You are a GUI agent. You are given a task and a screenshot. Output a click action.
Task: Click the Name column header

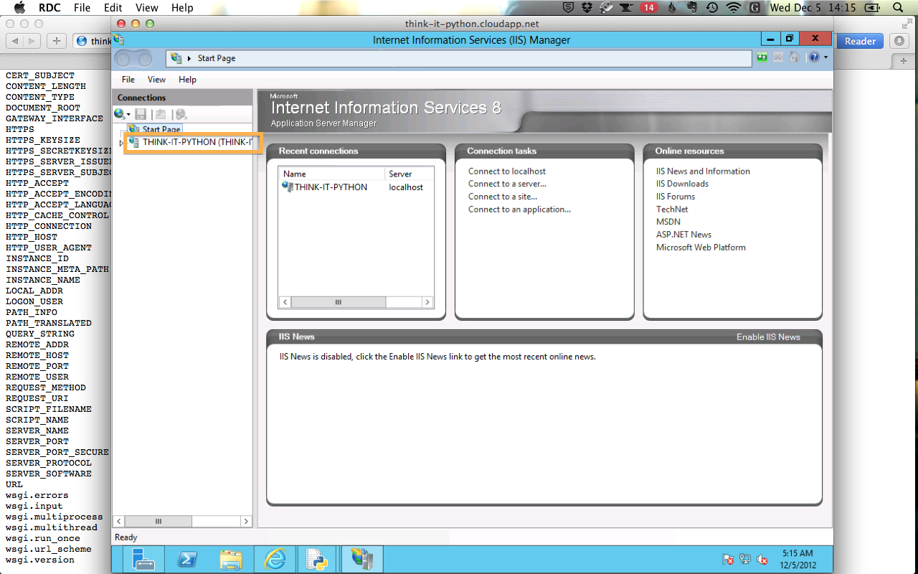point(332,174)
